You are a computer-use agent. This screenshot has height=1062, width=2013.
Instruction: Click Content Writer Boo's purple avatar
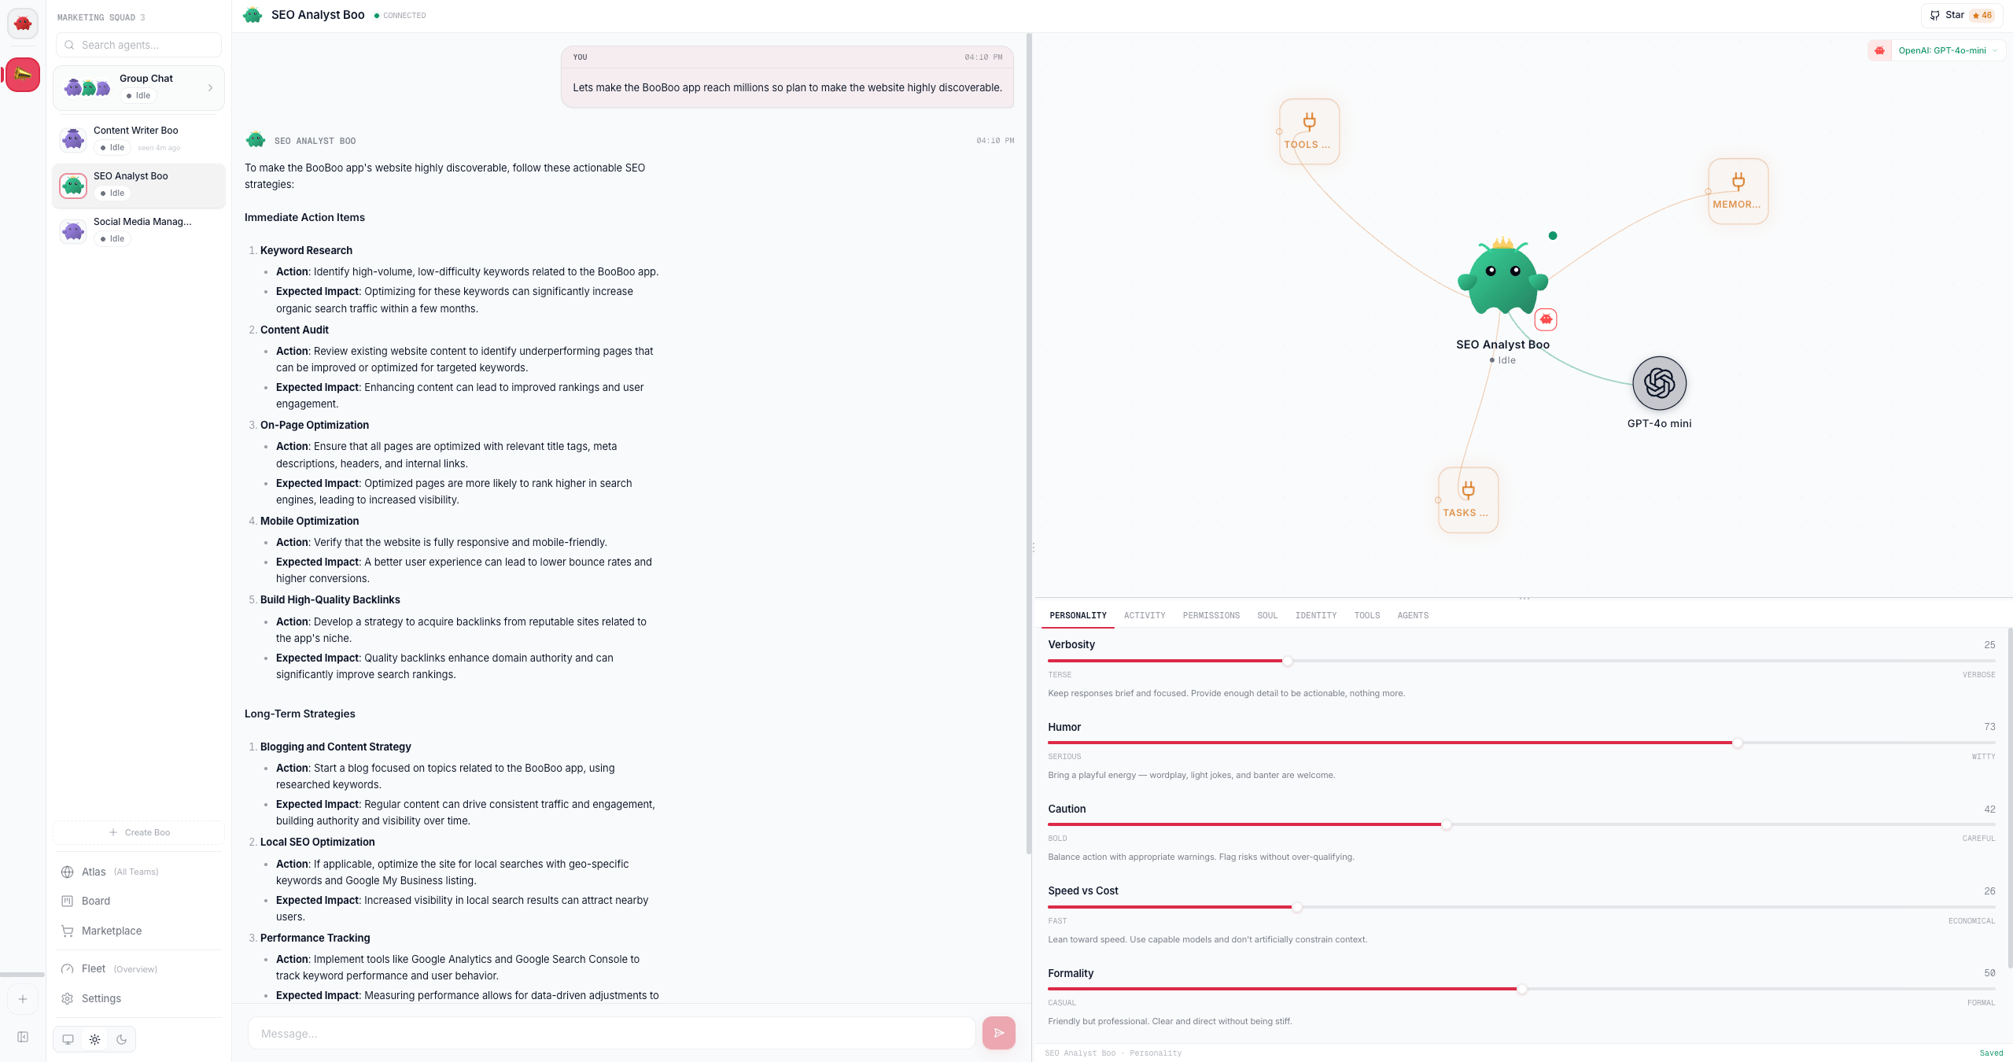(73, 139)
